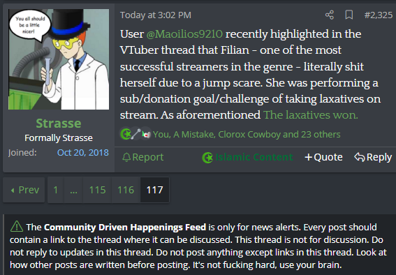Jump to page 115
The image size is (396, 275).
pyautogui.click(x=97, y=190)
